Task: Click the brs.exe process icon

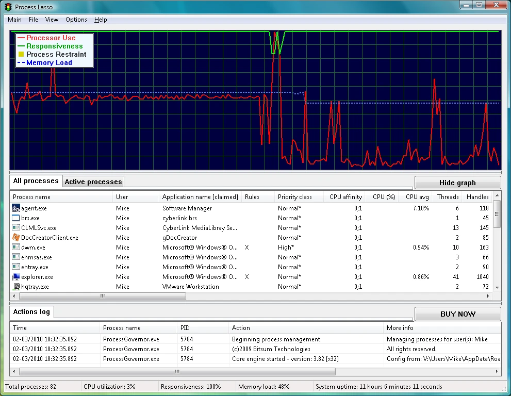Action: (17, 218)
